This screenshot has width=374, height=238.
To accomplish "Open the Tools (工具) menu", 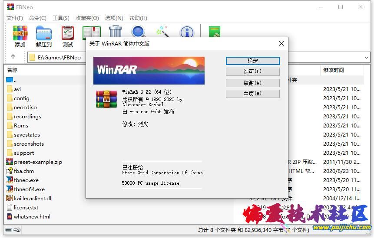I will click(61, 18).
